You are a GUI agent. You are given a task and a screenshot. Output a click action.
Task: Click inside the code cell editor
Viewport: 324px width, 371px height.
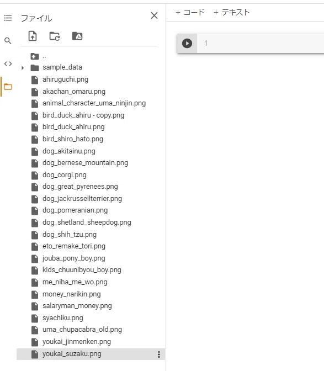coord(261,43)
